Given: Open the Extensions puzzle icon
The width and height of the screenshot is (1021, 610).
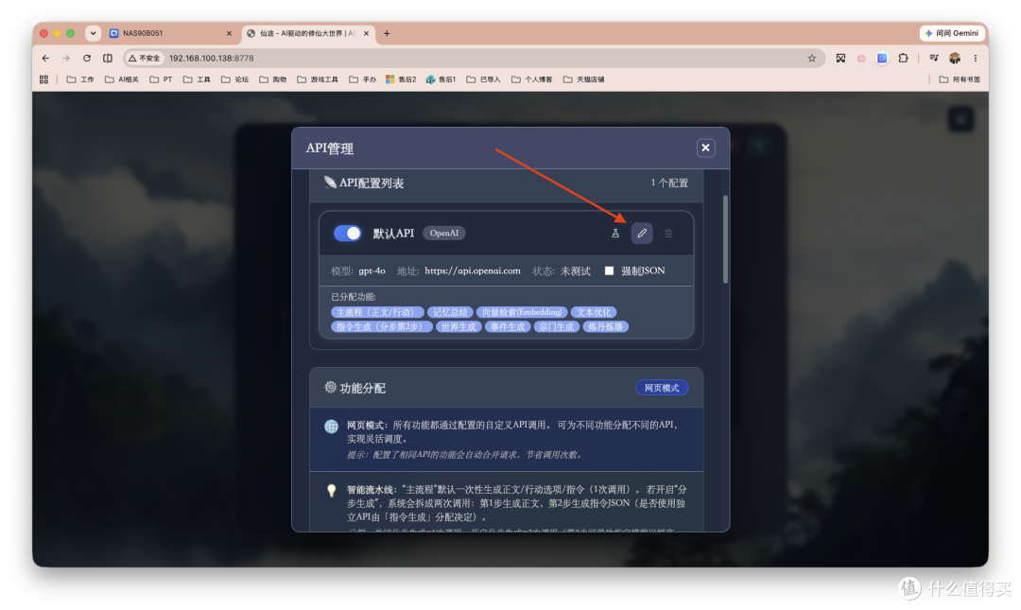Looking at the screenshot, I should click(903, 58).
